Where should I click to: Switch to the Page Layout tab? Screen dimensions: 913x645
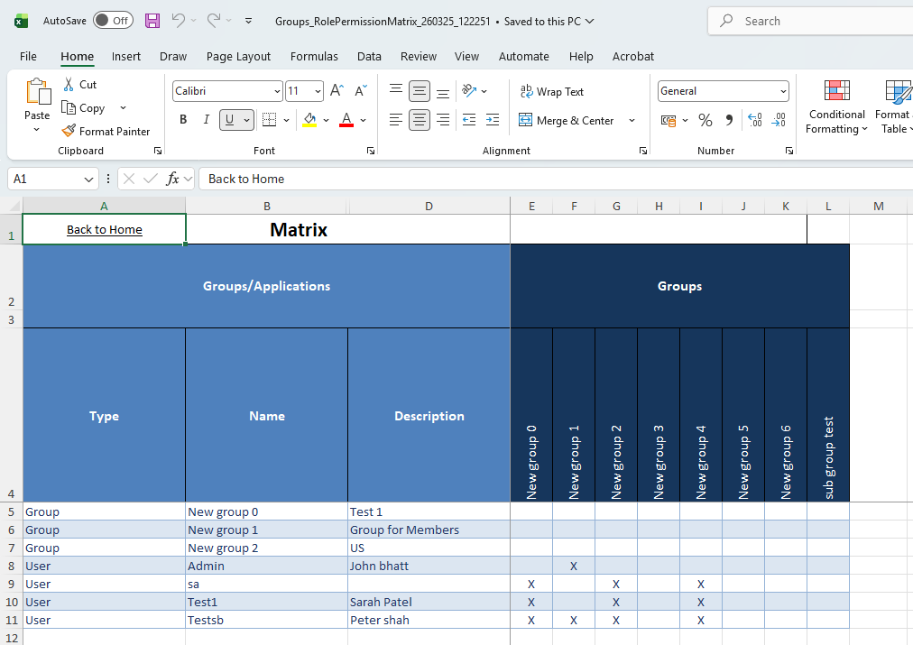(238, 56)
